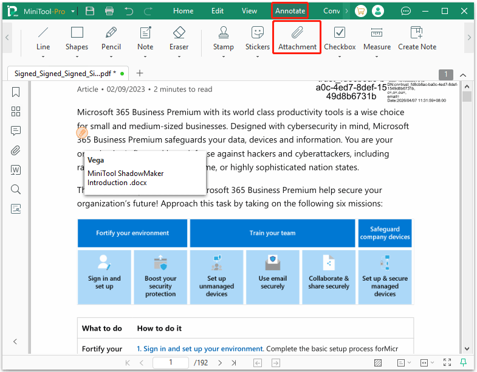This screenshot has width=477, height=372.
Task: Switch to the Annotate tab
Action: pos(290,11)
